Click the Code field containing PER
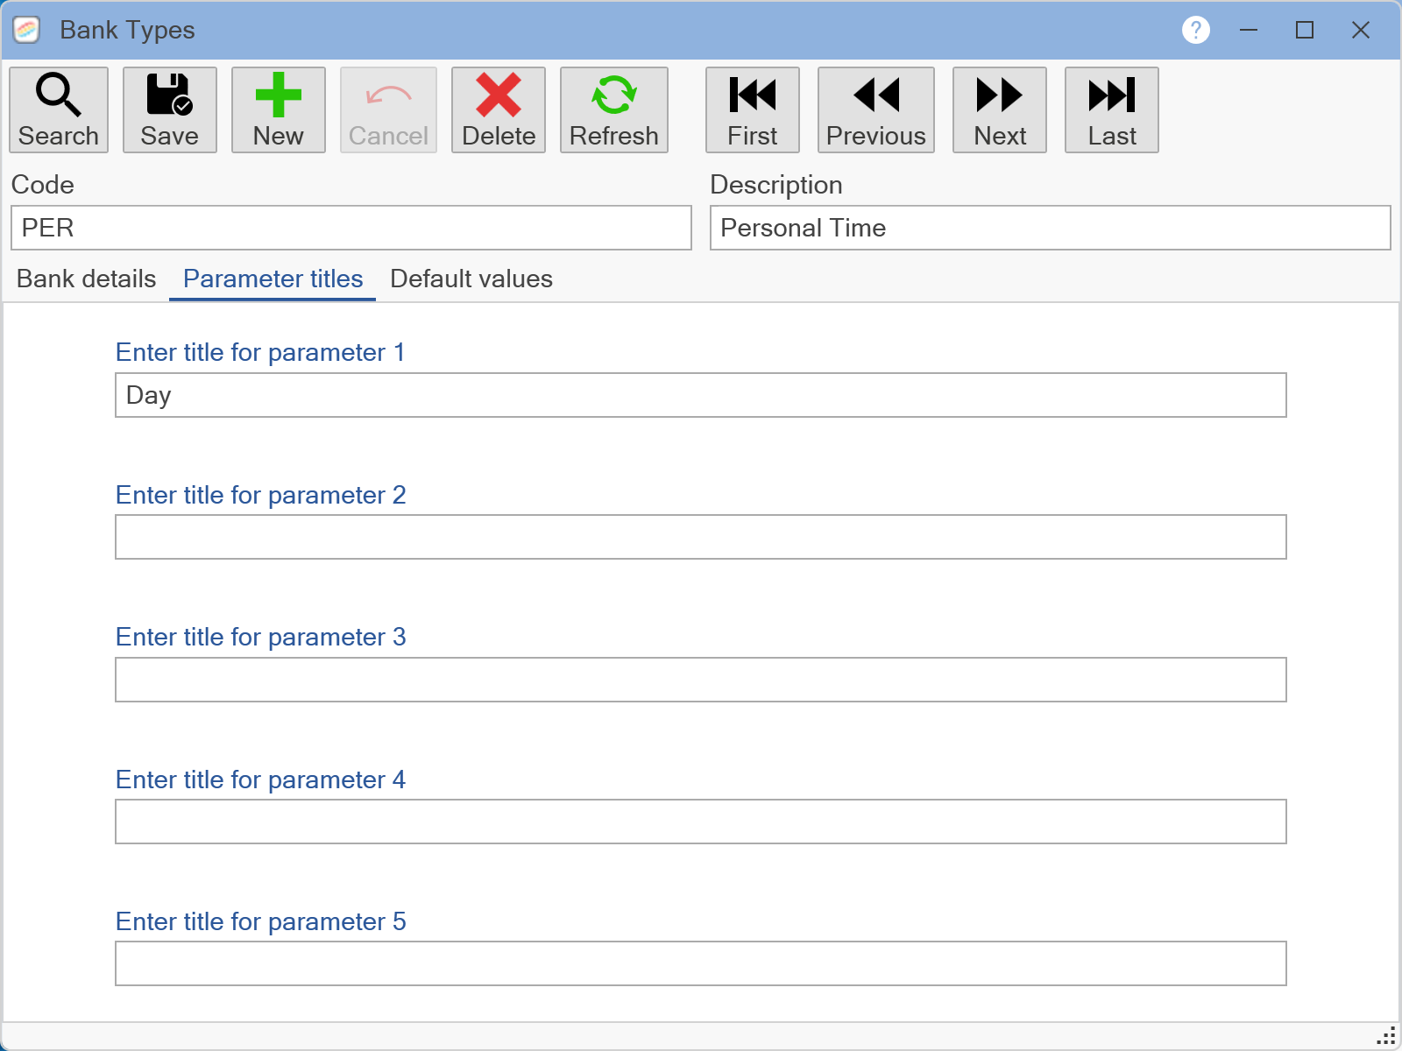This screenshot has height=1051, width=1402. [351, 228]
